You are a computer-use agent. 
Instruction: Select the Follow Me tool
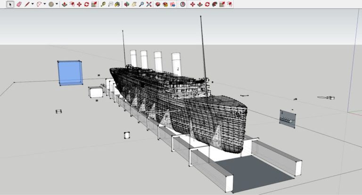pyautogui.click(x=215, y=4)
